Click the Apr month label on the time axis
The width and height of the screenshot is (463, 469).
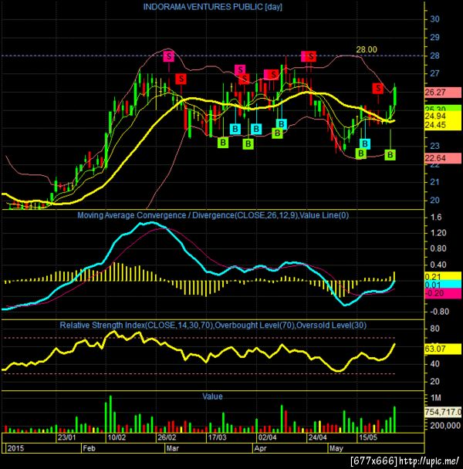click(260, 448)
